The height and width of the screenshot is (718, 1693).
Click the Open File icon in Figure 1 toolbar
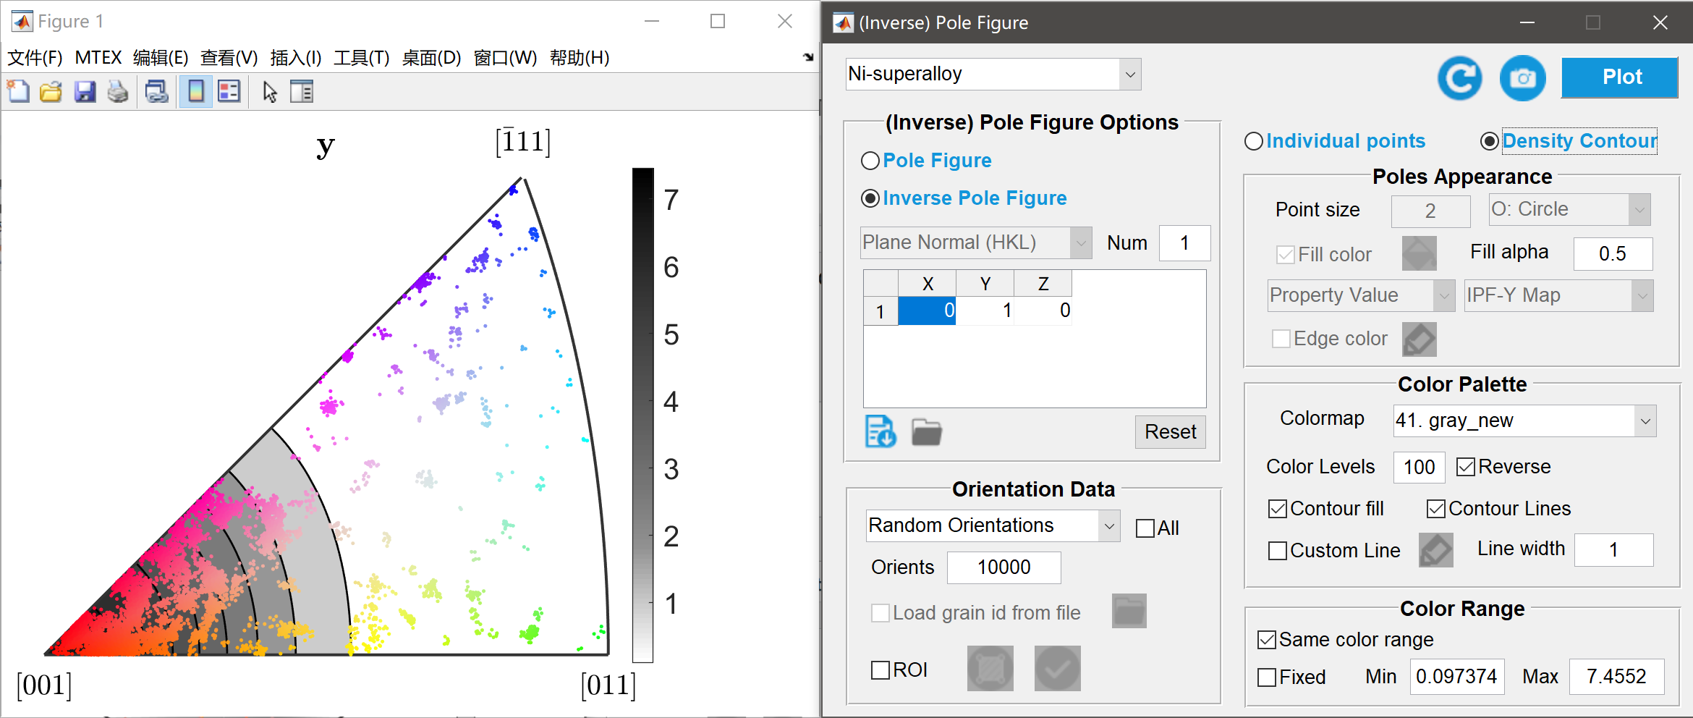(51, 92)
